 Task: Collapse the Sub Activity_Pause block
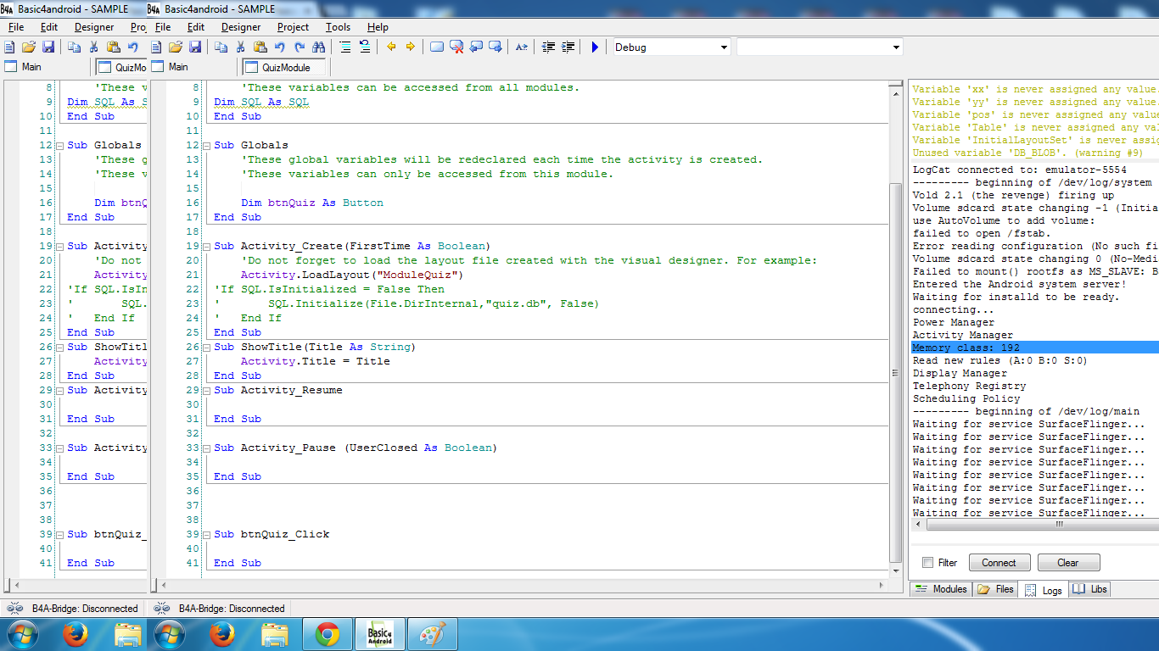(205, 448)
